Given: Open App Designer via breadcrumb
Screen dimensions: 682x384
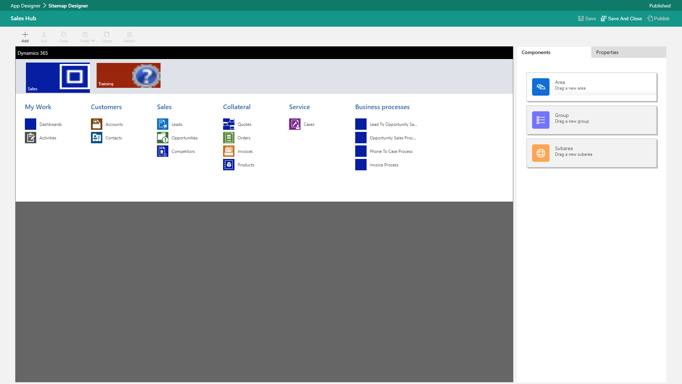Looking at the screenshot, I should (x=25, y=5).
